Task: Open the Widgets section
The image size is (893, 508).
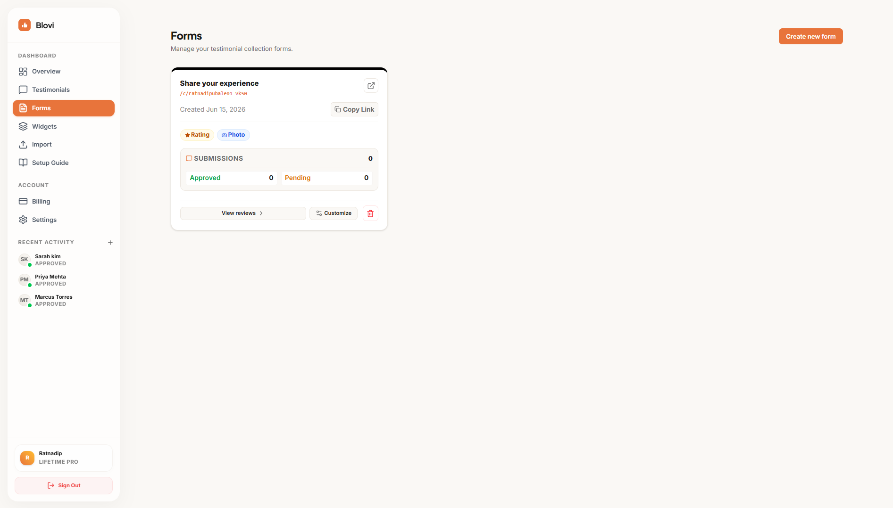Action: click(x=64, y=126)
